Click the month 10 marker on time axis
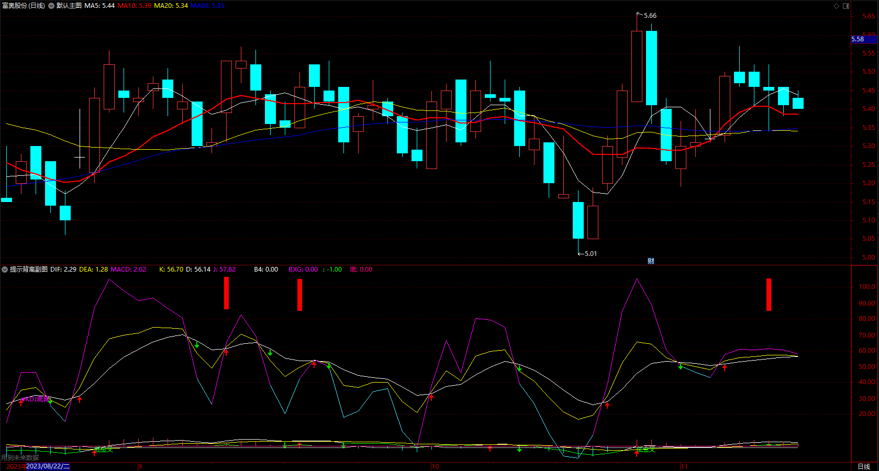 (435, 466)
